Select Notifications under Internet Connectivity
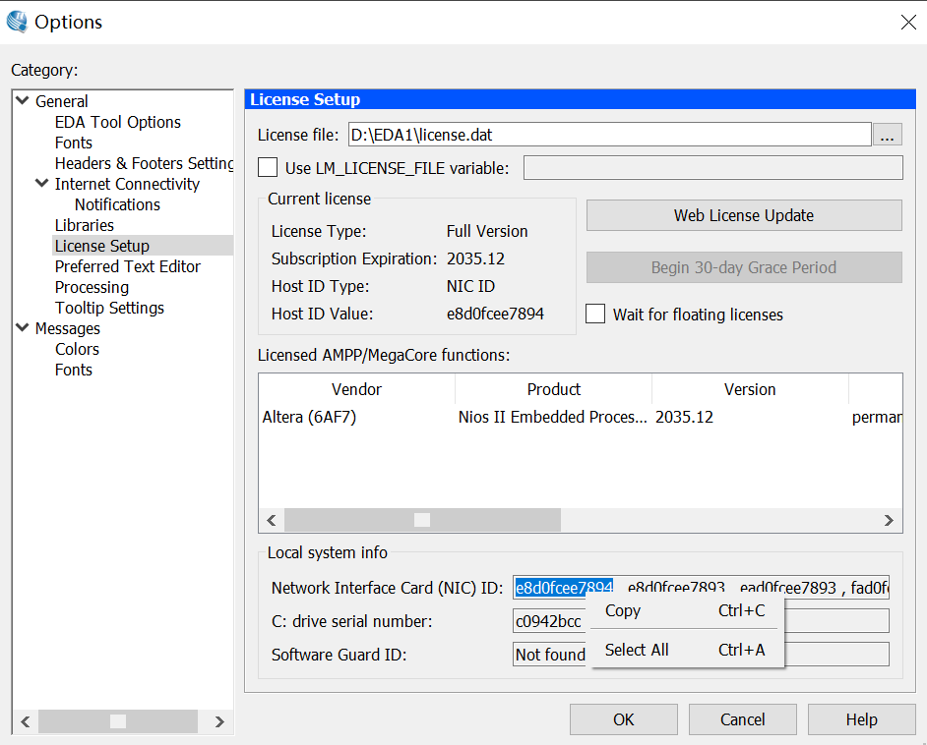The image size is (927, 745). pos(117,204)
